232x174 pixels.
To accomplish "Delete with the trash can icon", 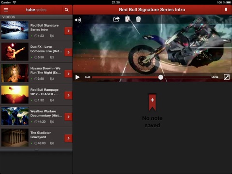I will [x=138, y=19].
